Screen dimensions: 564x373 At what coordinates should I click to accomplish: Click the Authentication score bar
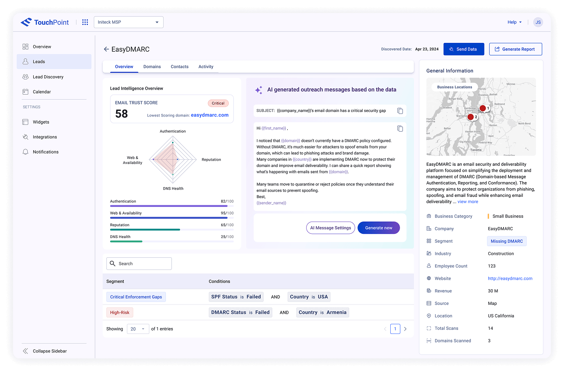172,206
